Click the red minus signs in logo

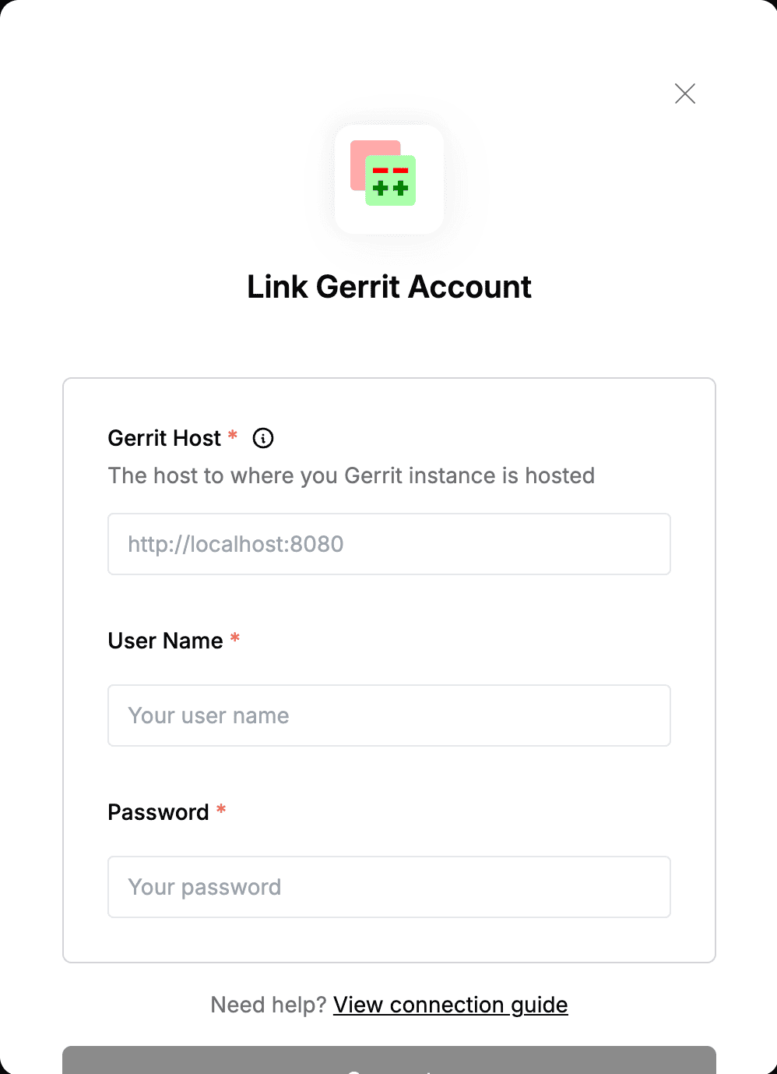coord(391,170)
